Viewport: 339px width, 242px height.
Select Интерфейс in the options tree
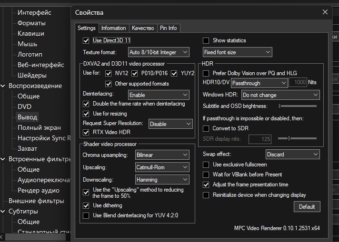click(34, 12)
